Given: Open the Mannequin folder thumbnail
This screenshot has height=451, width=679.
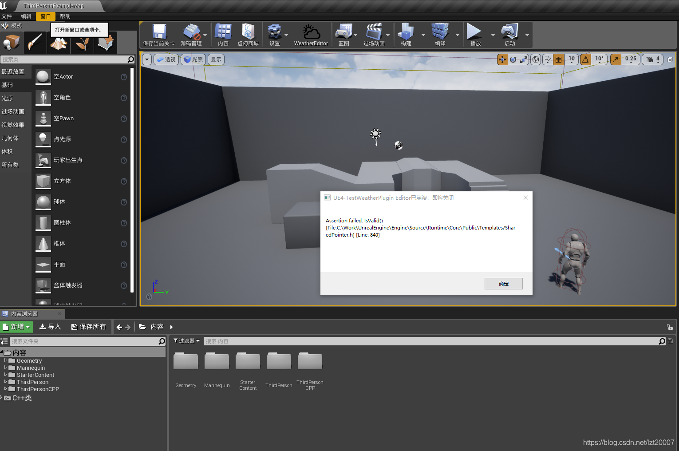Looking at the screenshot, I should 217,361.
